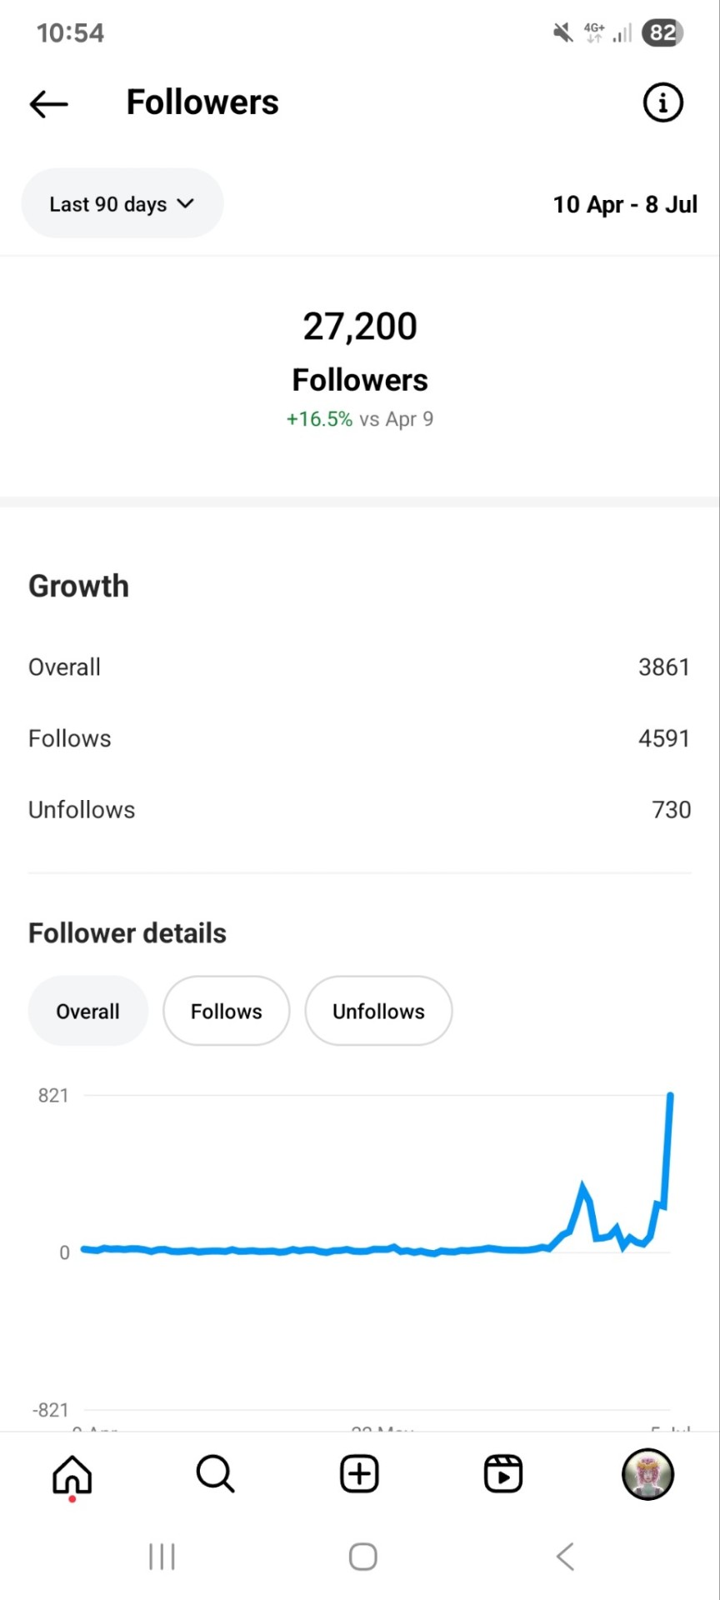Tap Android system back chevron

[x=565, y=1556]
